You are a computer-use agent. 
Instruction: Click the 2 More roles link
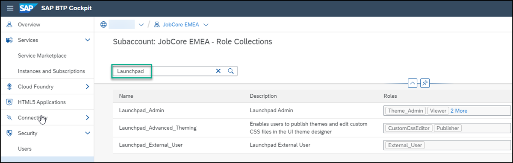click(x=459, y=111)
